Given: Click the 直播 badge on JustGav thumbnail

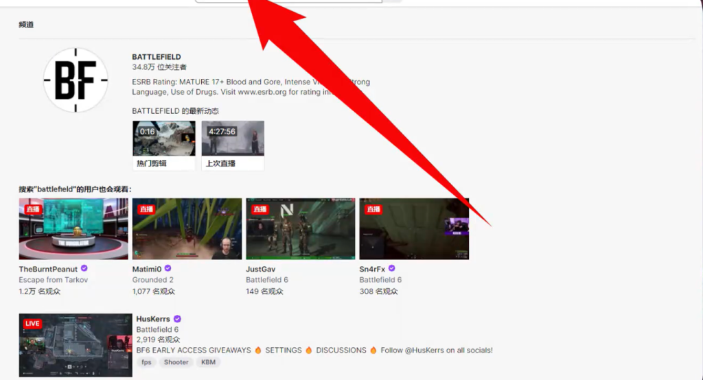Looking at the screenshot, I should click(260, 209).
